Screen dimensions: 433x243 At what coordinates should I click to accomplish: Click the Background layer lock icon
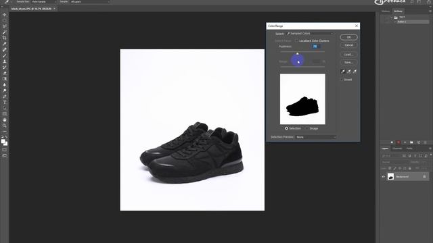pos(424,177)
